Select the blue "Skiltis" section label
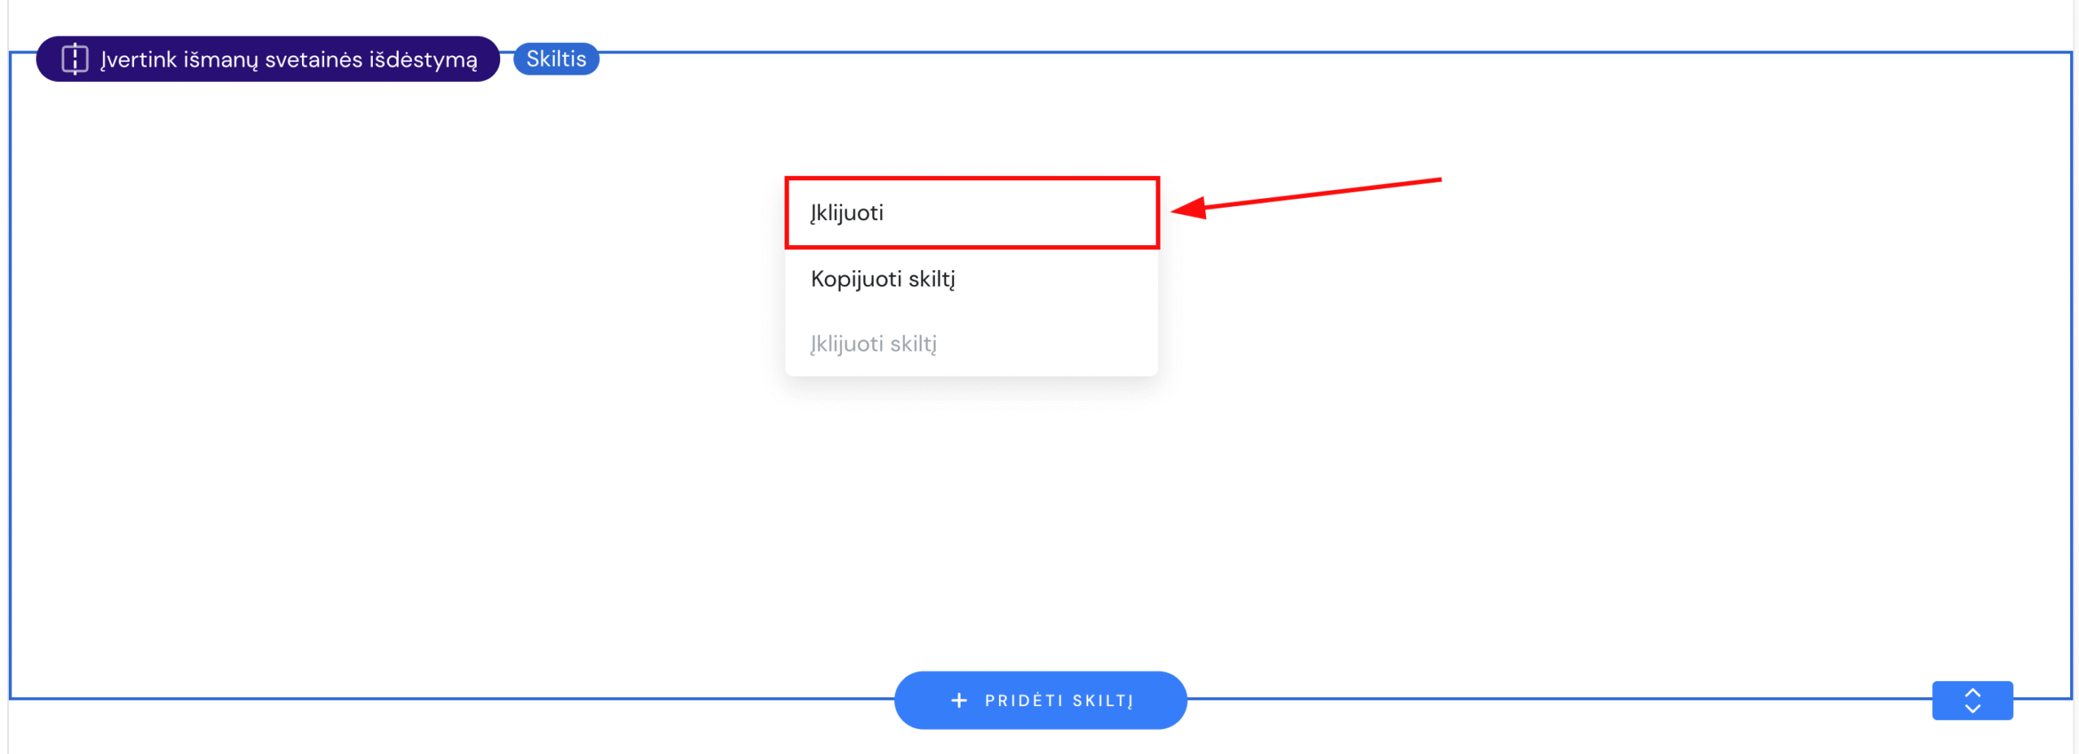 pyautogui.click(x=555, y=59)
